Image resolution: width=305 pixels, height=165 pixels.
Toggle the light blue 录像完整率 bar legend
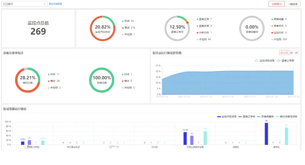[x=265, y=117]
